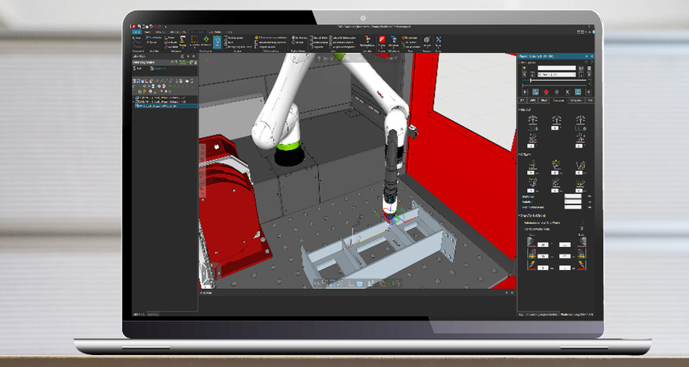
Task: Click the first end-side torch icon in bottom section
Action: 582,242
